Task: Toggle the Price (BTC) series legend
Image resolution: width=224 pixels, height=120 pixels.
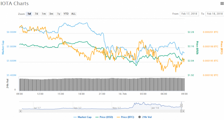Action: click(x=125, y=117)
